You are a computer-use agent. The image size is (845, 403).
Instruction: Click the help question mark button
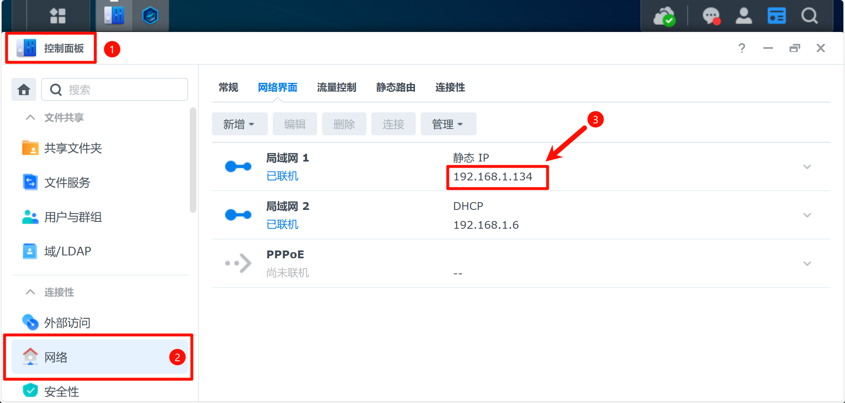pos(742,48)
